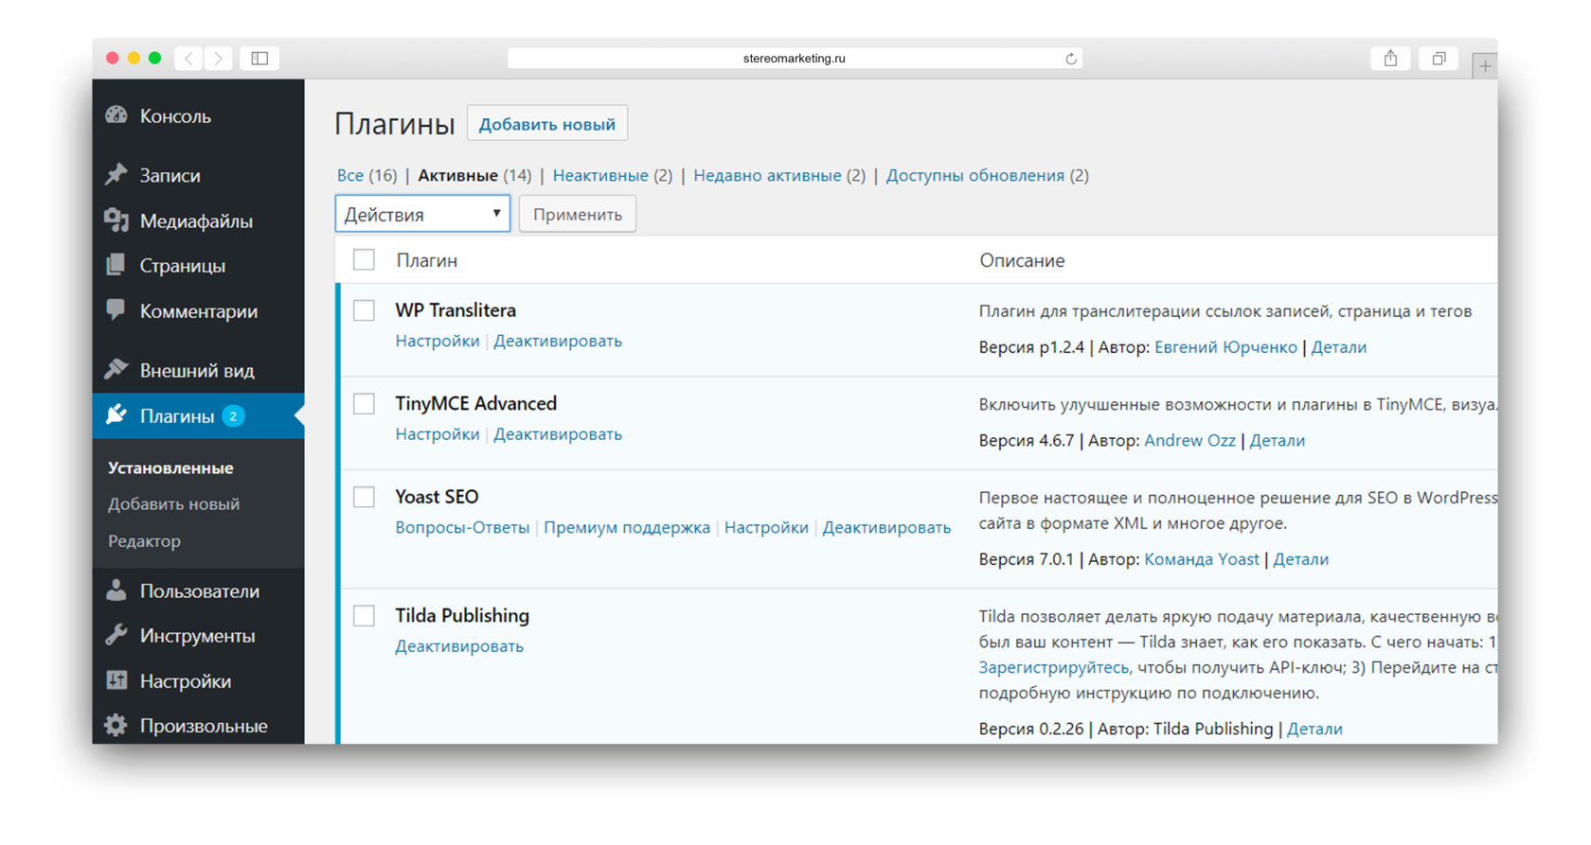The width and height of the screenshot is (1591, 845).
Task: Filter plugins by Доступны обновления
Action: (x=974, y=175)
